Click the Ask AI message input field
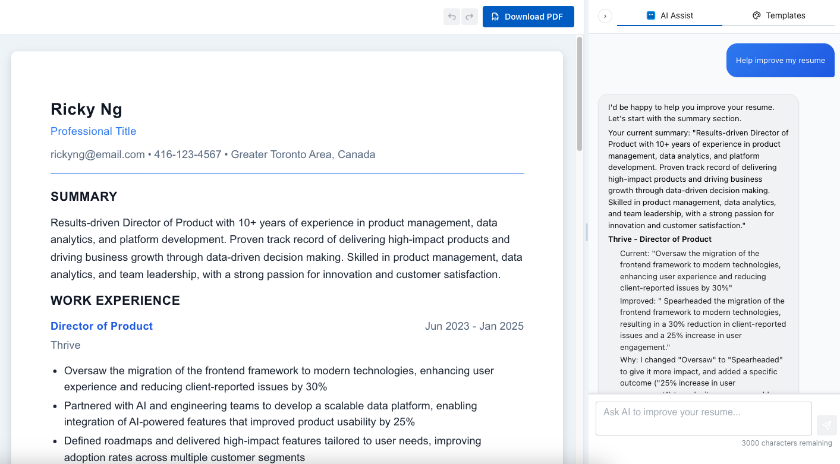The image size is (840, 464). pyautogui.click(x=703, y=419)
